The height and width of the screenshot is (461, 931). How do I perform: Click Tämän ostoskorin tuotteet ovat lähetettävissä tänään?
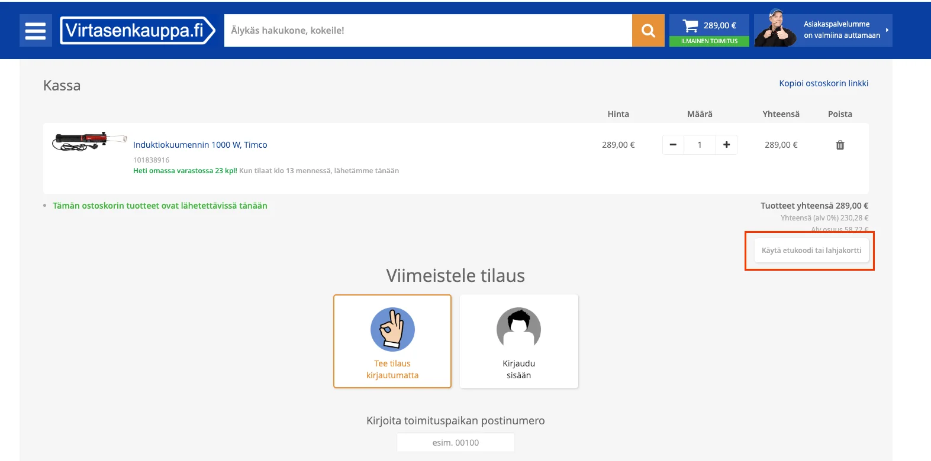pos(160,206)
